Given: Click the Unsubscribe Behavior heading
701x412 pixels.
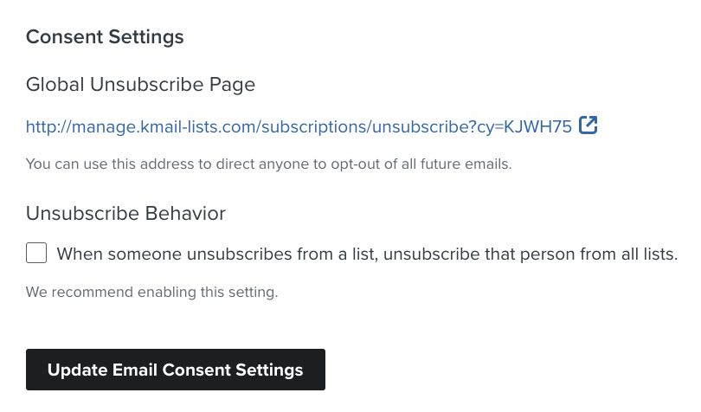Looking at the screenshot, I should point(125,213).
